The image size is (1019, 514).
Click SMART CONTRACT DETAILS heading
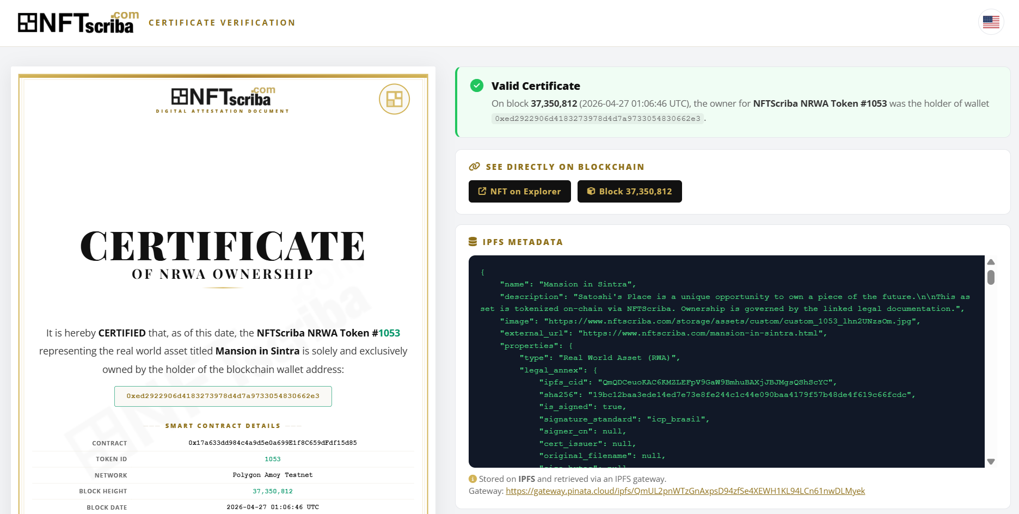point(223,426)
